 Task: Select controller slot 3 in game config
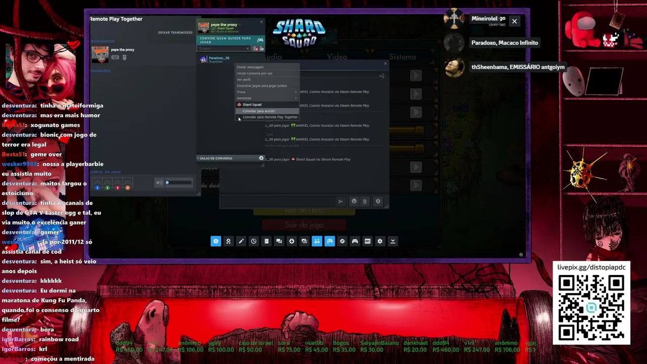point(117,183)
